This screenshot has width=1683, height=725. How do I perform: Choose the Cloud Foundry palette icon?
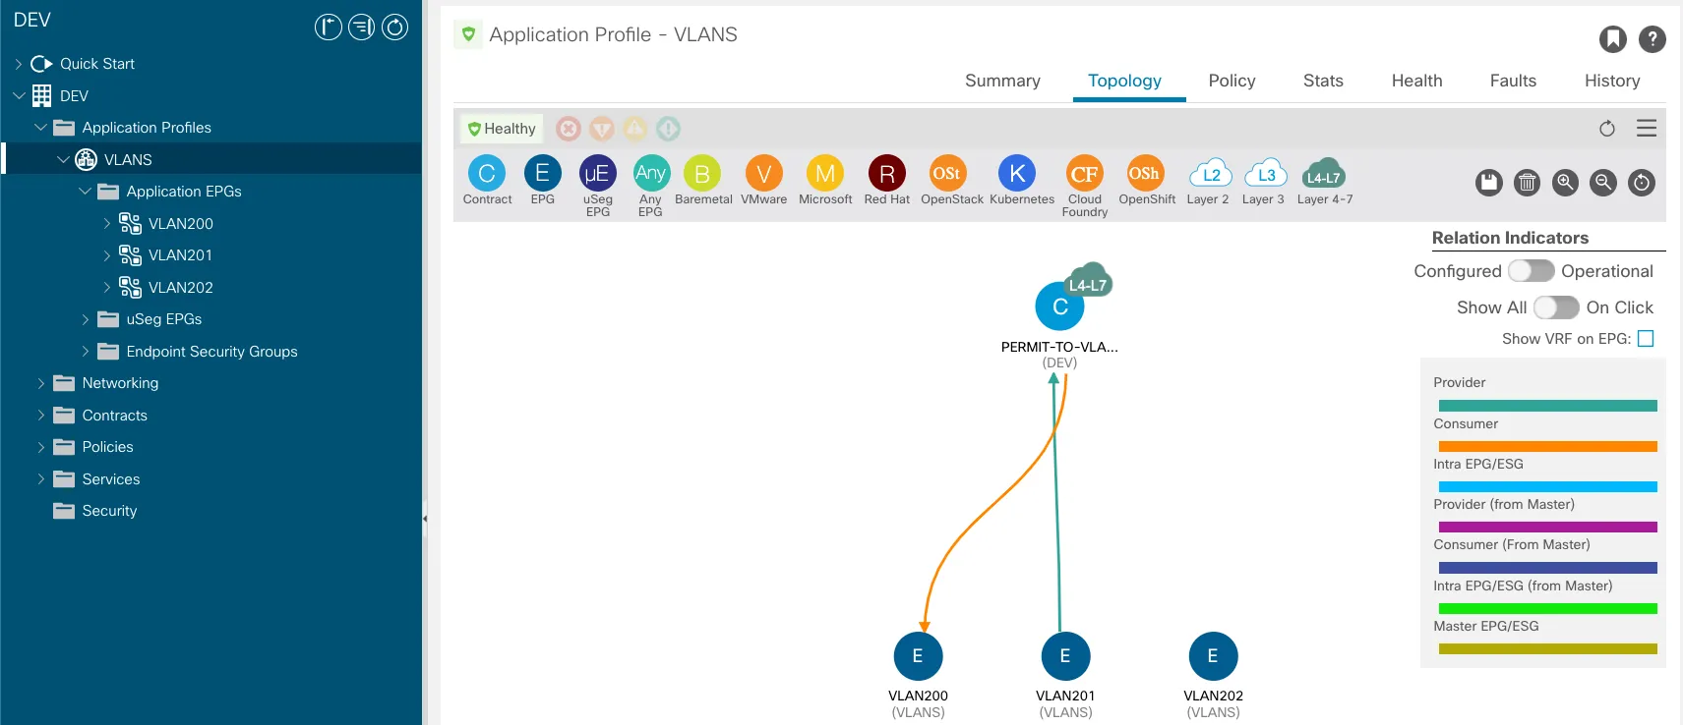pyautogui.click(x=1084, y=174)
